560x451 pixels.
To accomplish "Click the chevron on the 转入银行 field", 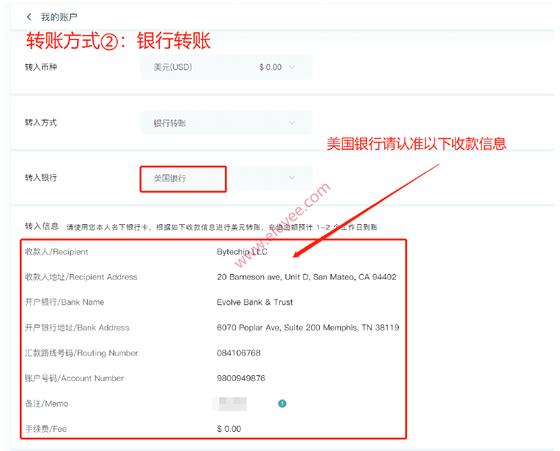I will point(292,178).
